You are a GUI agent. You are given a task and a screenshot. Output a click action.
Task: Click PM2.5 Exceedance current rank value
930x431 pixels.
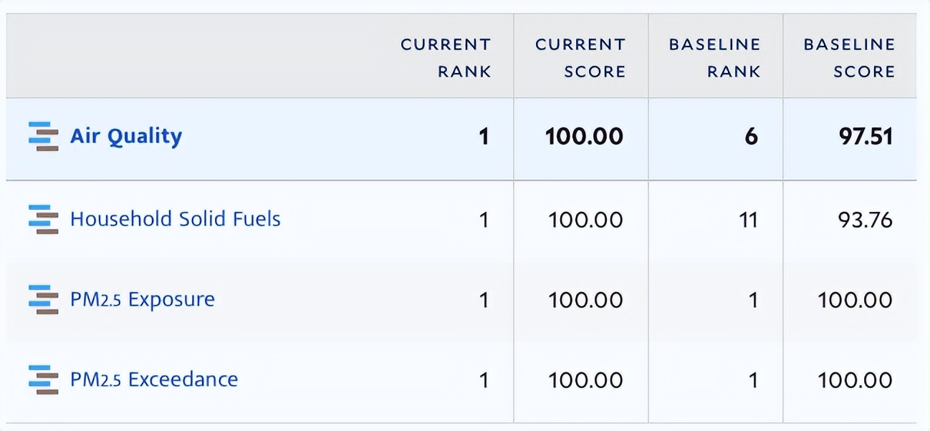tap(484, 379)
